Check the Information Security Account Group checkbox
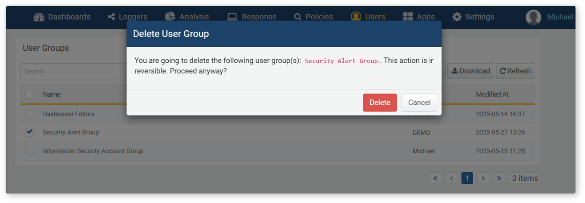 click(x=29, y=151)
